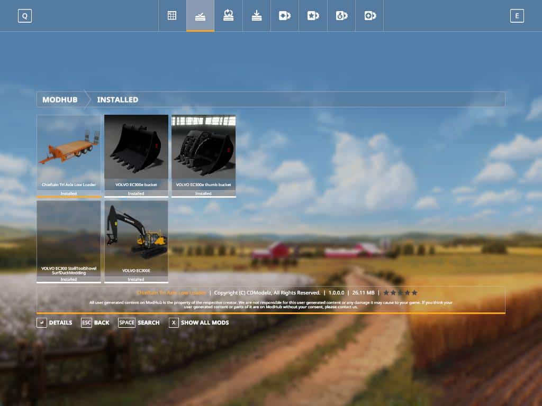Pick the VOLVO EC300E excavator mod
The height and width of the screenshot is (406, 542).
(136, 241)
